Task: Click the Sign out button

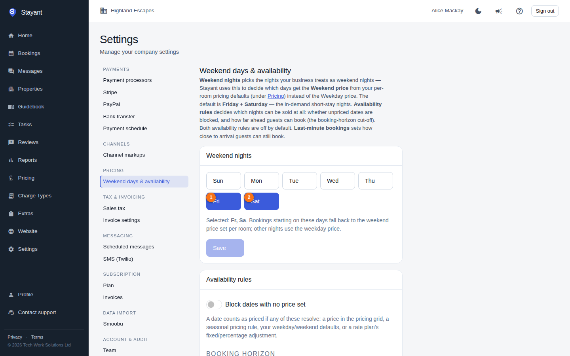Action: 545,11
